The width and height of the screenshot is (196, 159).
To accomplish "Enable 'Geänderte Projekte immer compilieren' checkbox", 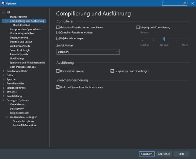I will pos(58,27).
